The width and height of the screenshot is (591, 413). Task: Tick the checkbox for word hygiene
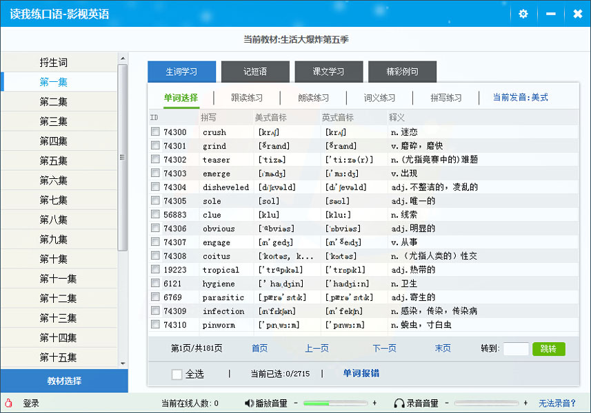point(156,284)
